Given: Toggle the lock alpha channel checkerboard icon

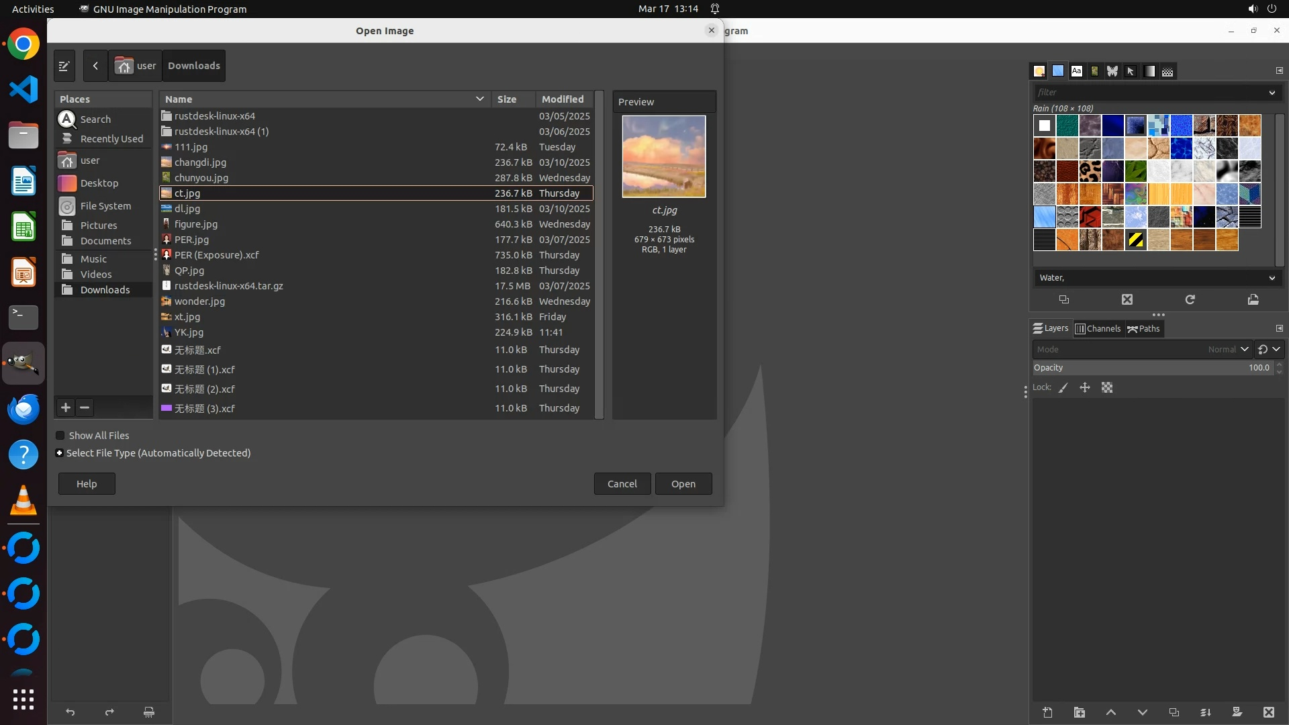Looking at the screenshot, I should click(x=1107, y=387).
